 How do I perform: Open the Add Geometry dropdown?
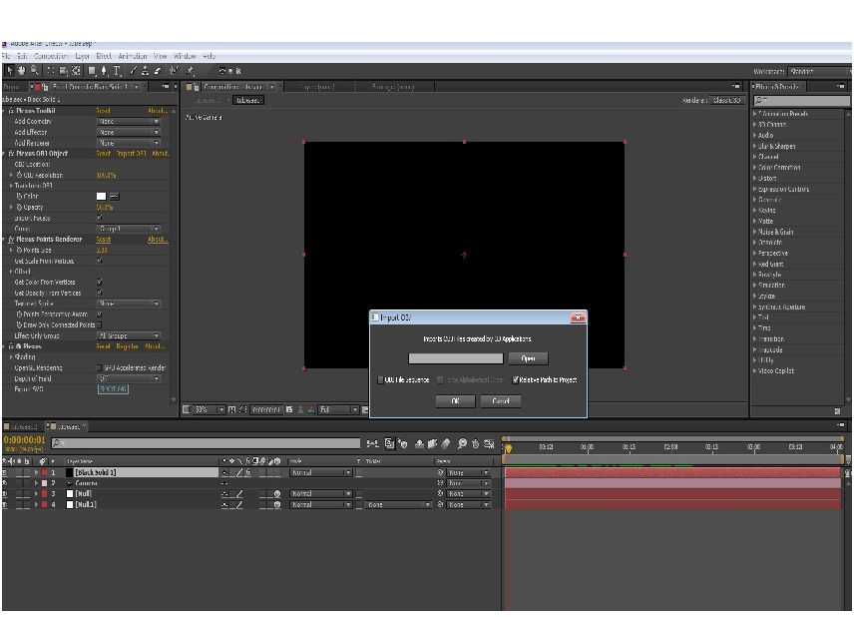[129, 122]
